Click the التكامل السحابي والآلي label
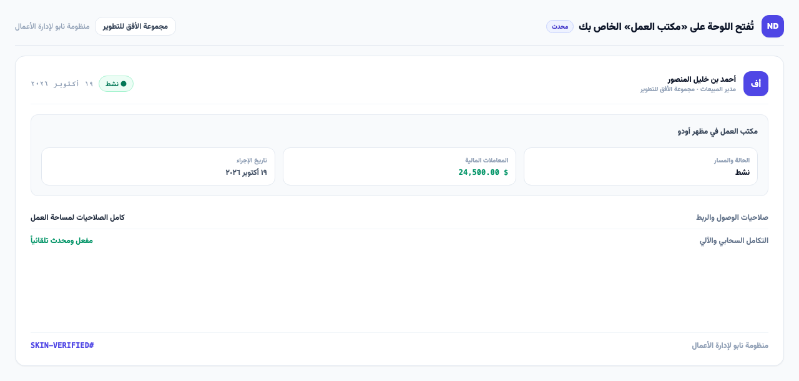Viewport: 799px width, 381px height. tap(734, 240)
